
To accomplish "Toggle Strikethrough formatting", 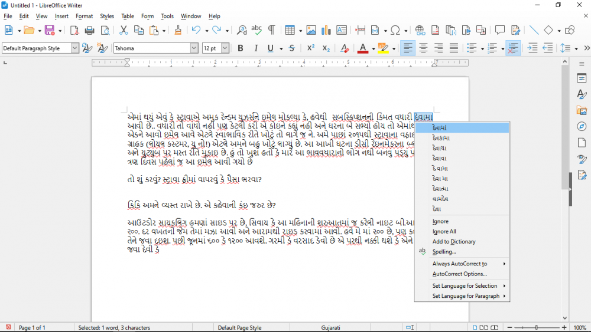I will point(292,48).
